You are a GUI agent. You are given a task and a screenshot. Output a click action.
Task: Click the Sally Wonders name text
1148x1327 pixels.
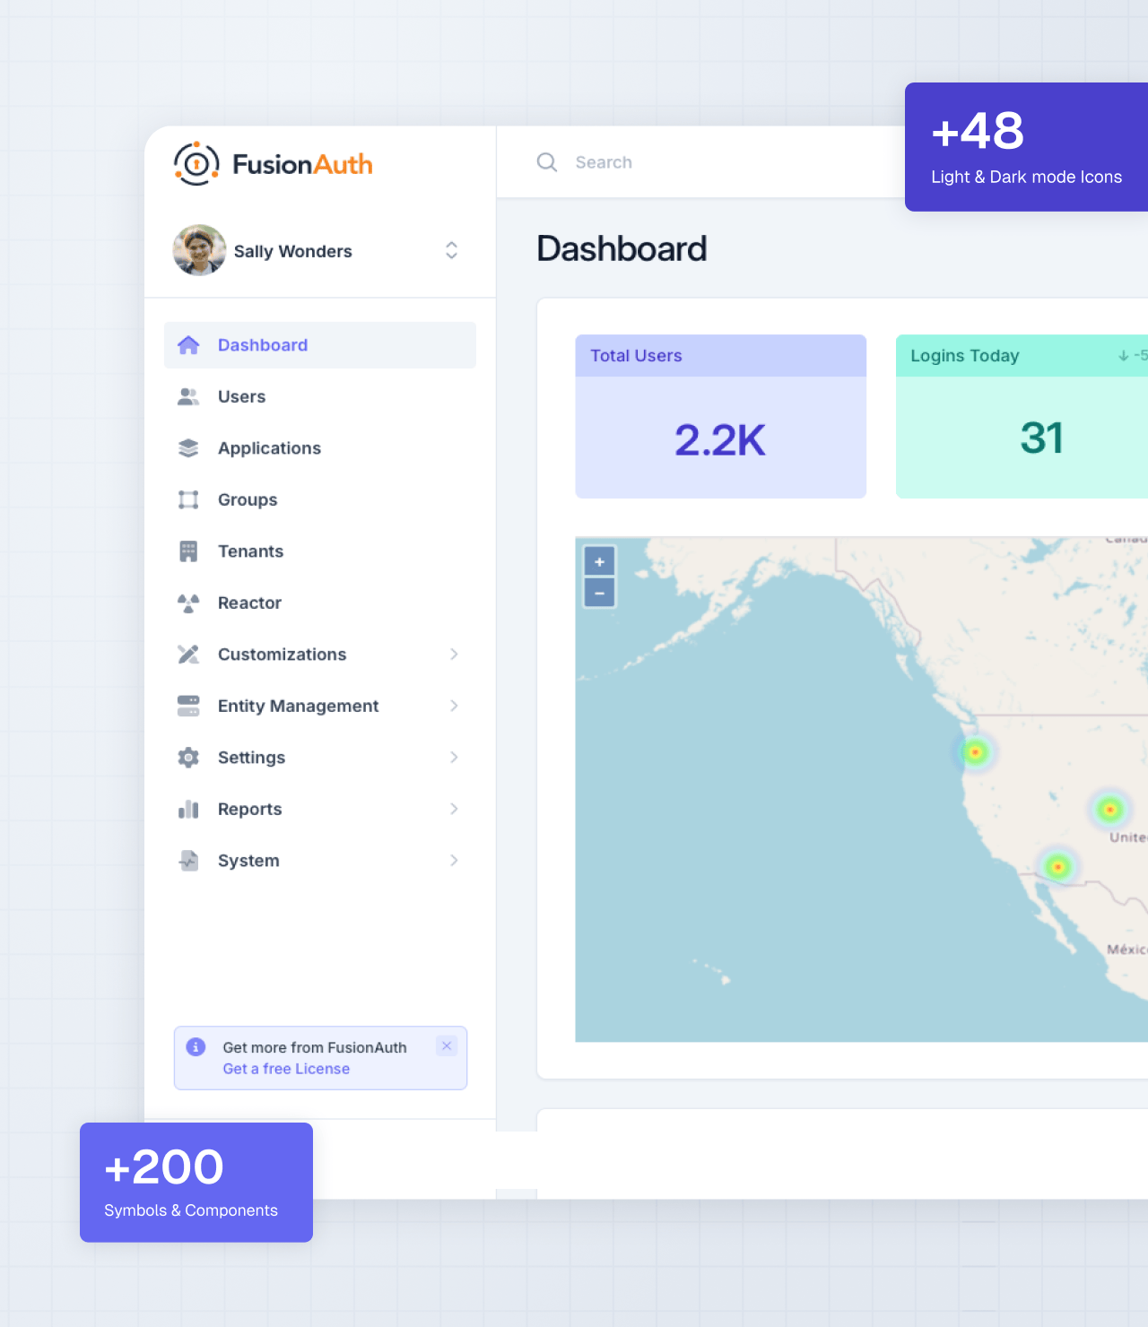pos(293,251)
